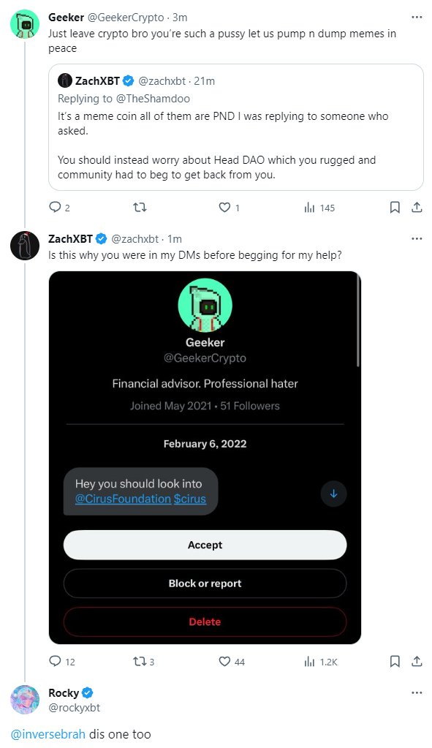Retweet Geeker's post
The height and width of the screenshot is (748, 432).
click(139, 207)
